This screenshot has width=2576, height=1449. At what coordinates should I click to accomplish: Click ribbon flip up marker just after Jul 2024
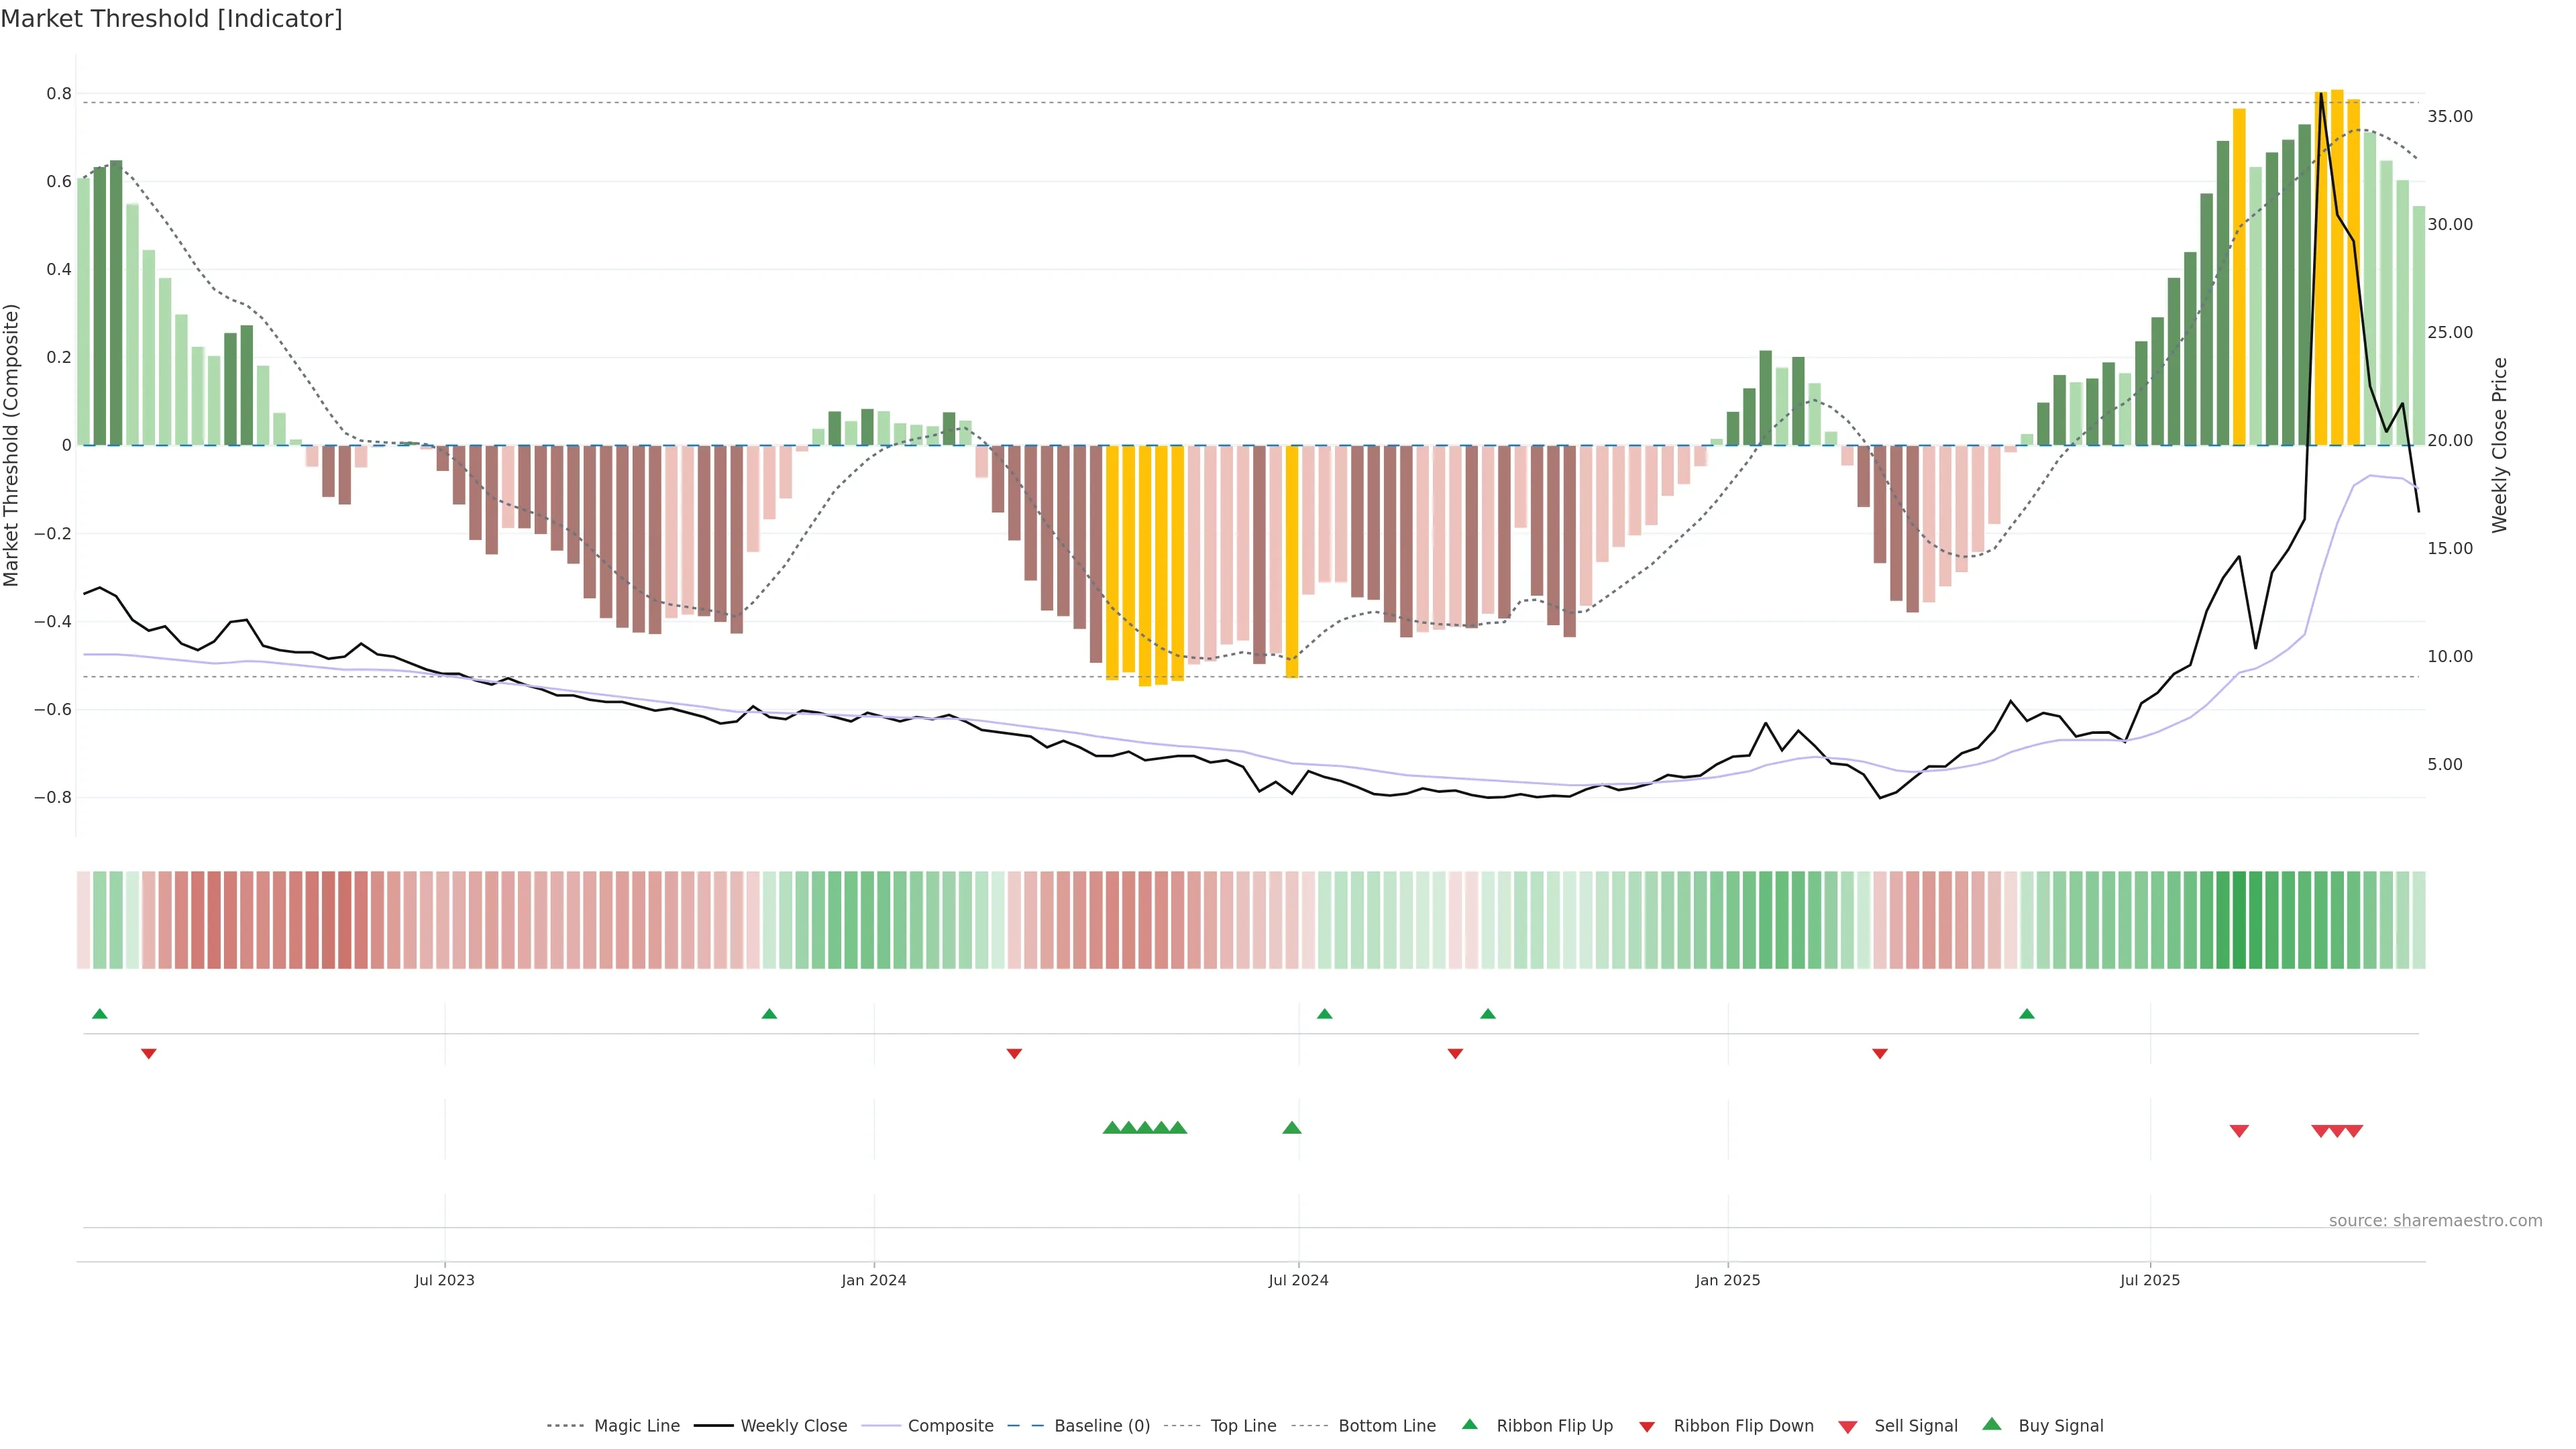(x=1324, y=1014)
